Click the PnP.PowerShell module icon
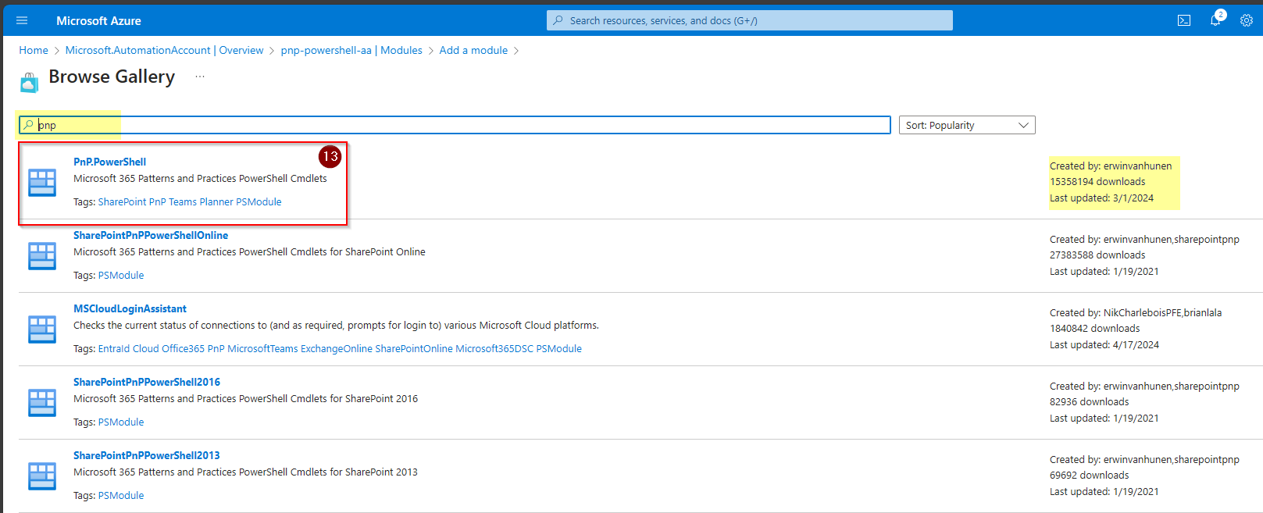This screenshot has width=1263, height=513. click(42, 183)
